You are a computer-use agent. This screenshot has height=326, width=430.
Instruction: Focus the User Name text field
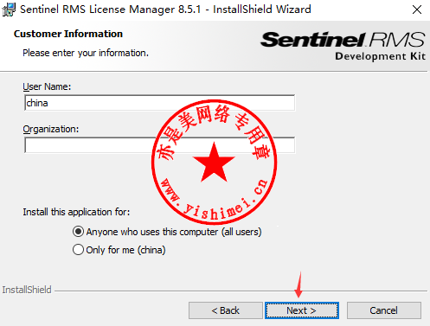point(159,103)
